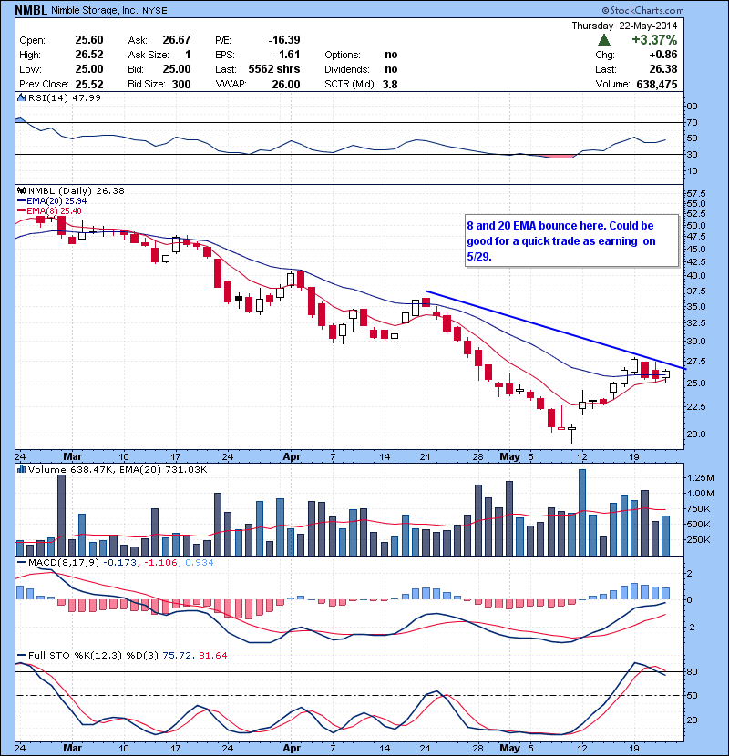This screenshot has height=756, width=729.
Task: Click the stochastic %D value 81.64
Action: point(212,655)
